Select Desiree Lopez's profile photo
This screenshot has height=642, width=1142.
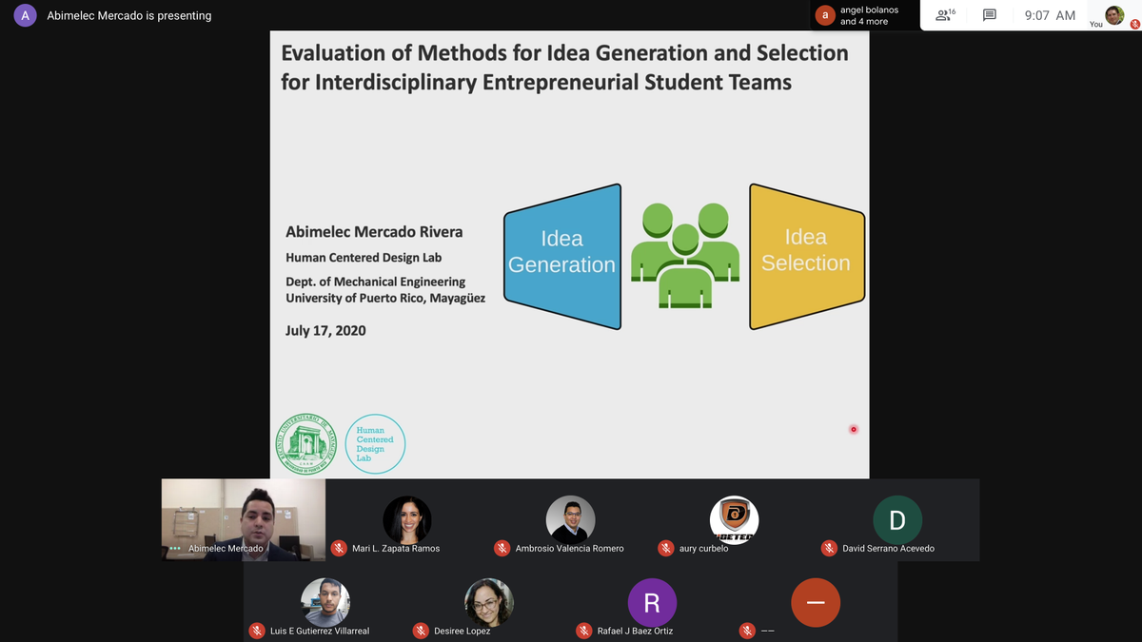tap(489, 602)
